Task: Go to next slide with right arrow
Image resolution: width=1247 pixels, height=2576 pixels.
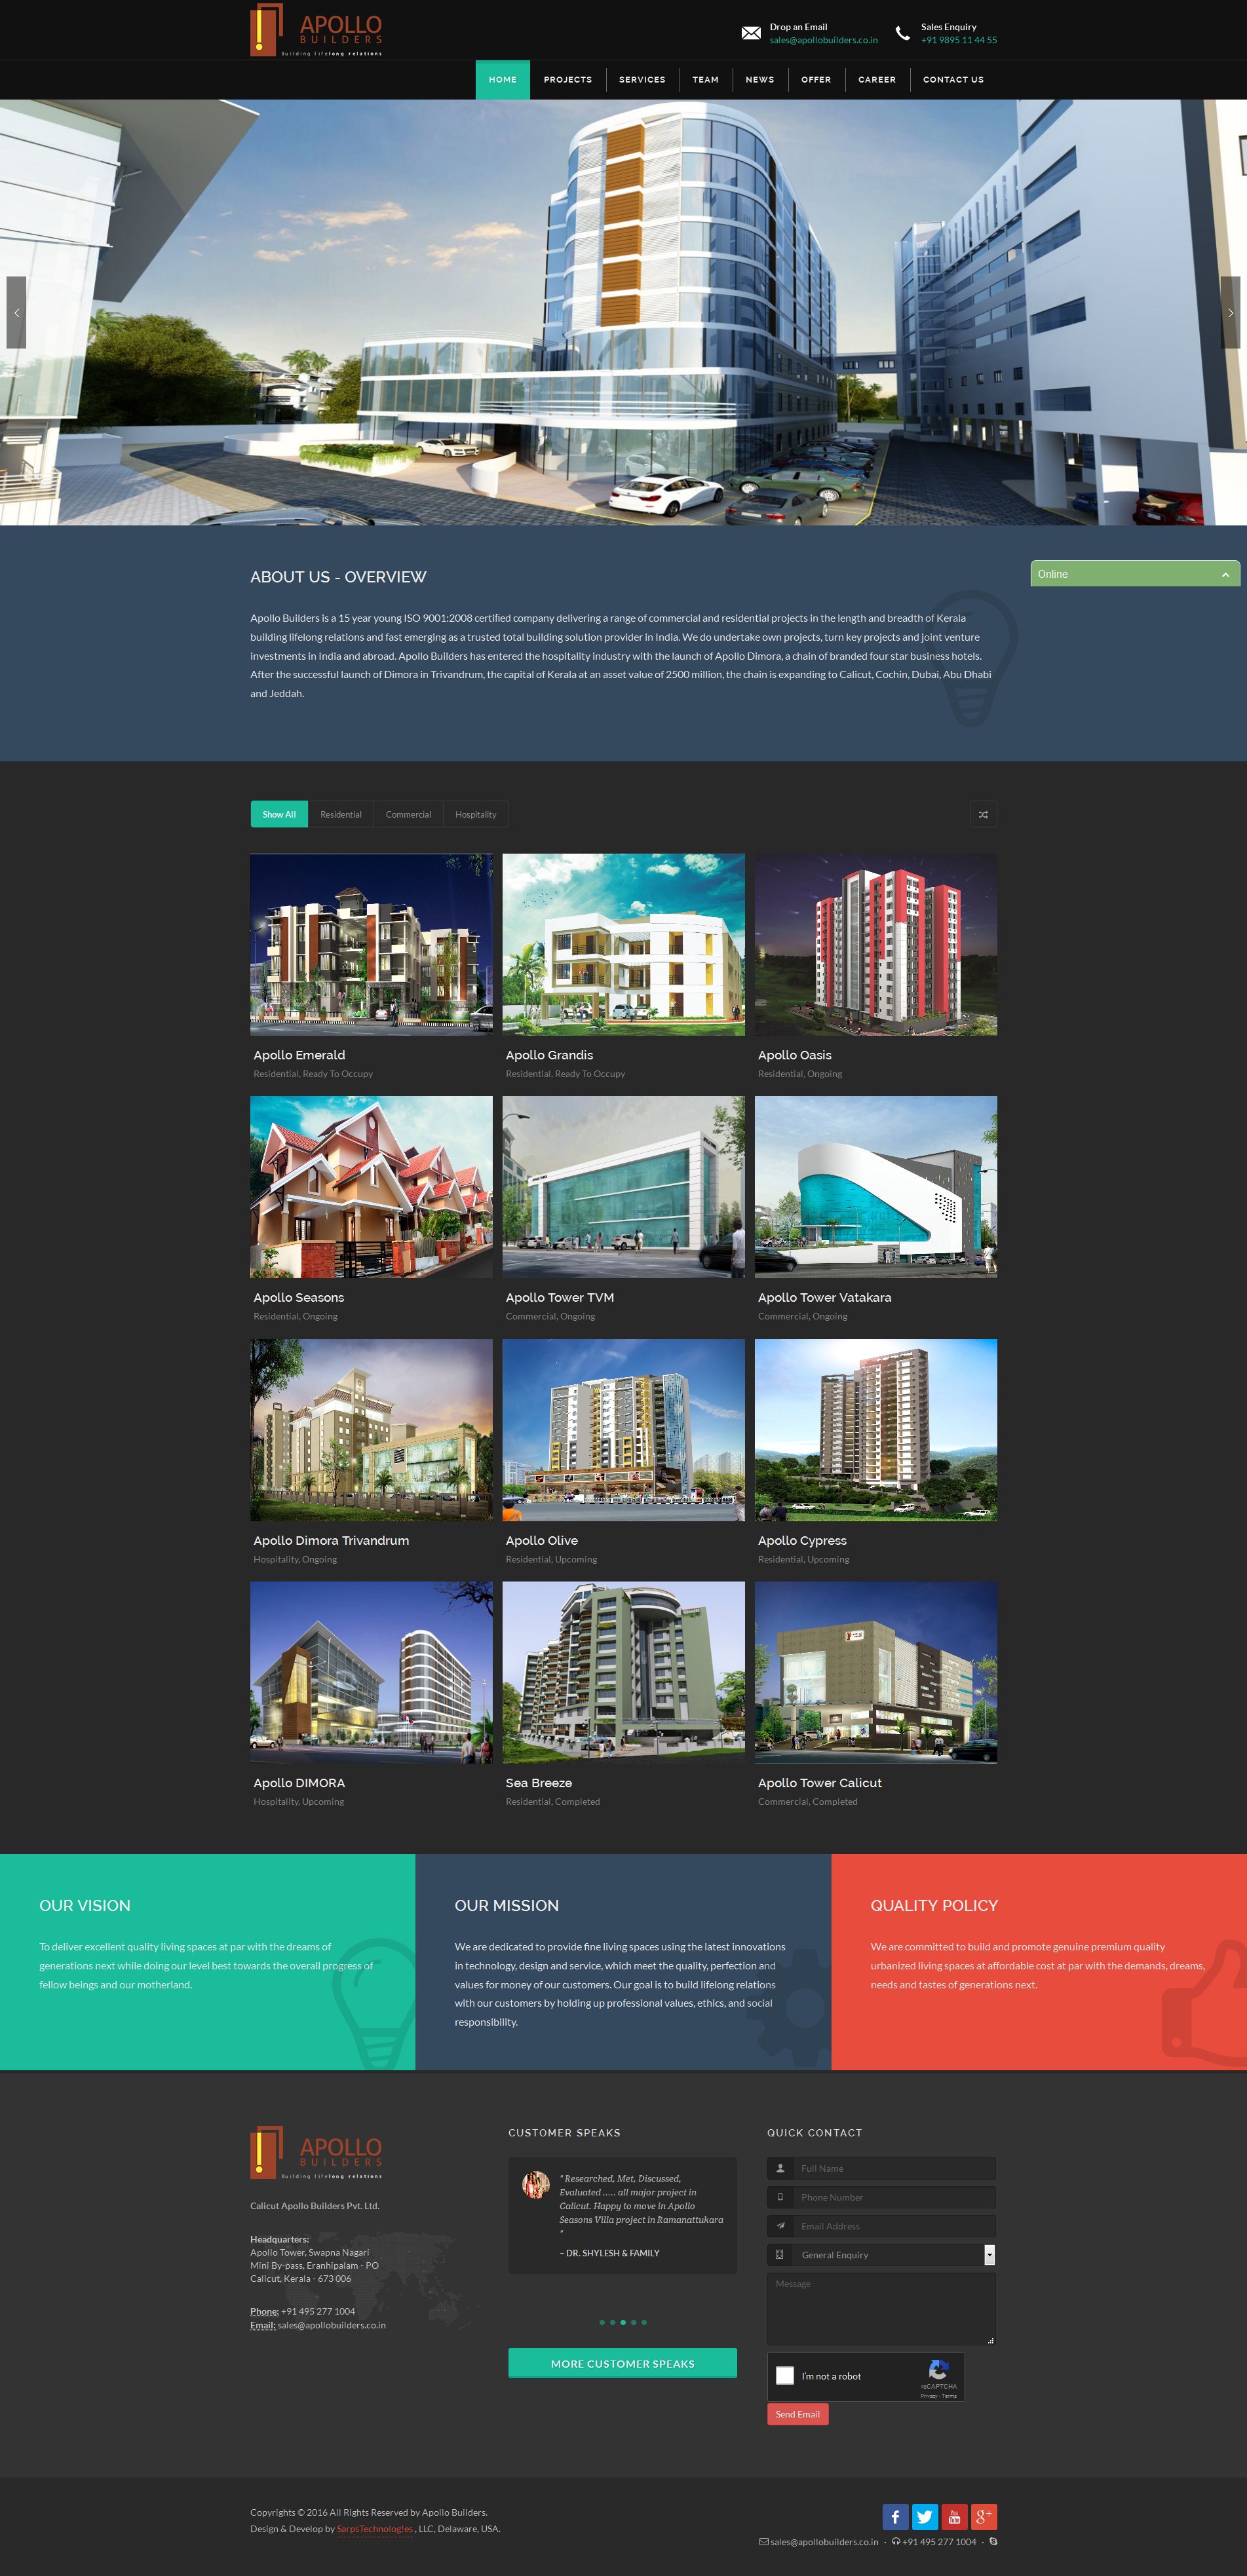Action: (1230, 313)
